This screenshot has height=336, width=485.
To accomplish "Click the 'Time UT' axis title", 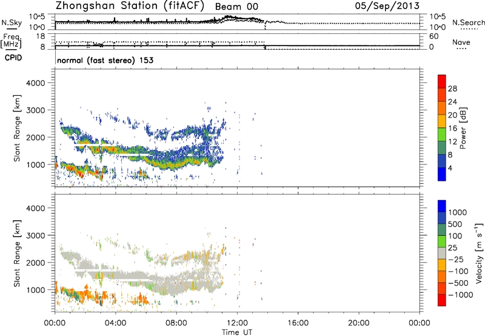I will point(237,332).
